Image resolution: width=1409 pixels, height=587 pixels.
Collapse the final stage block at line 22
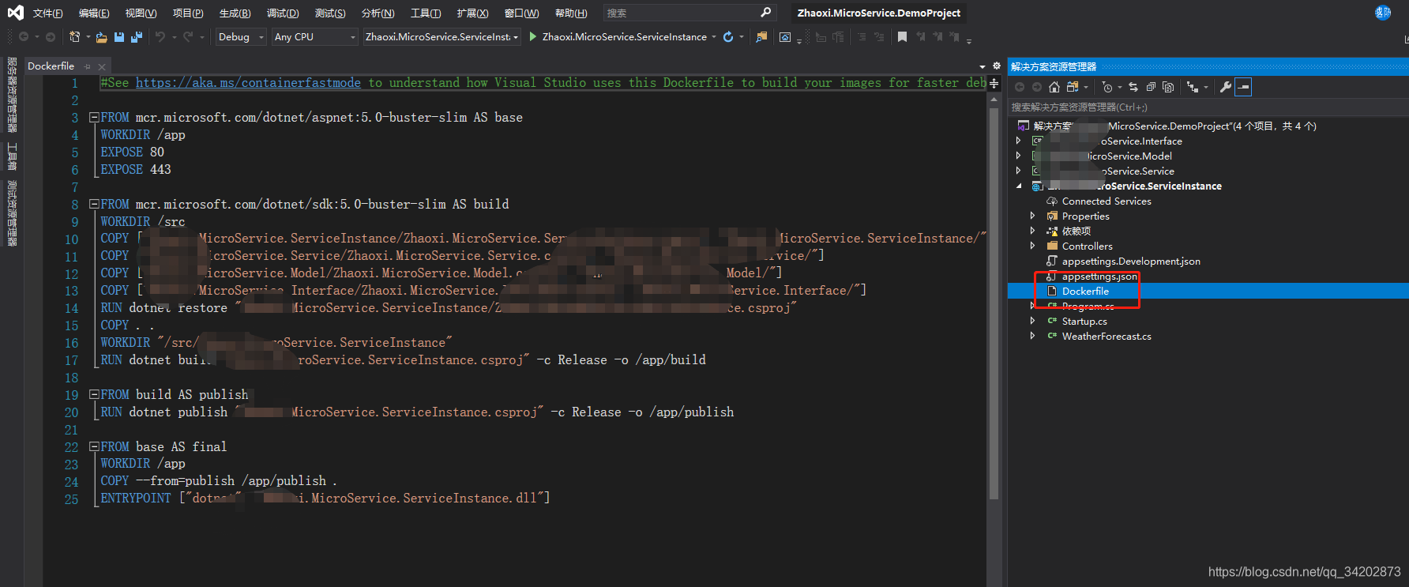(x=94, y=446)
